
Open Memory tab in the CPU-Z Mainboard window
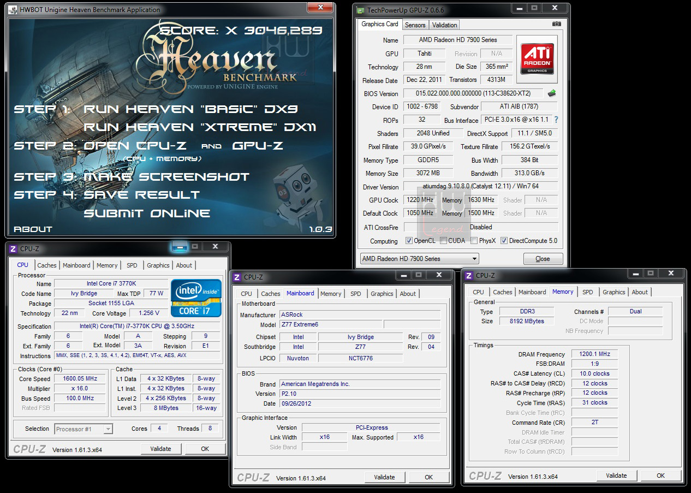(331, 294)
